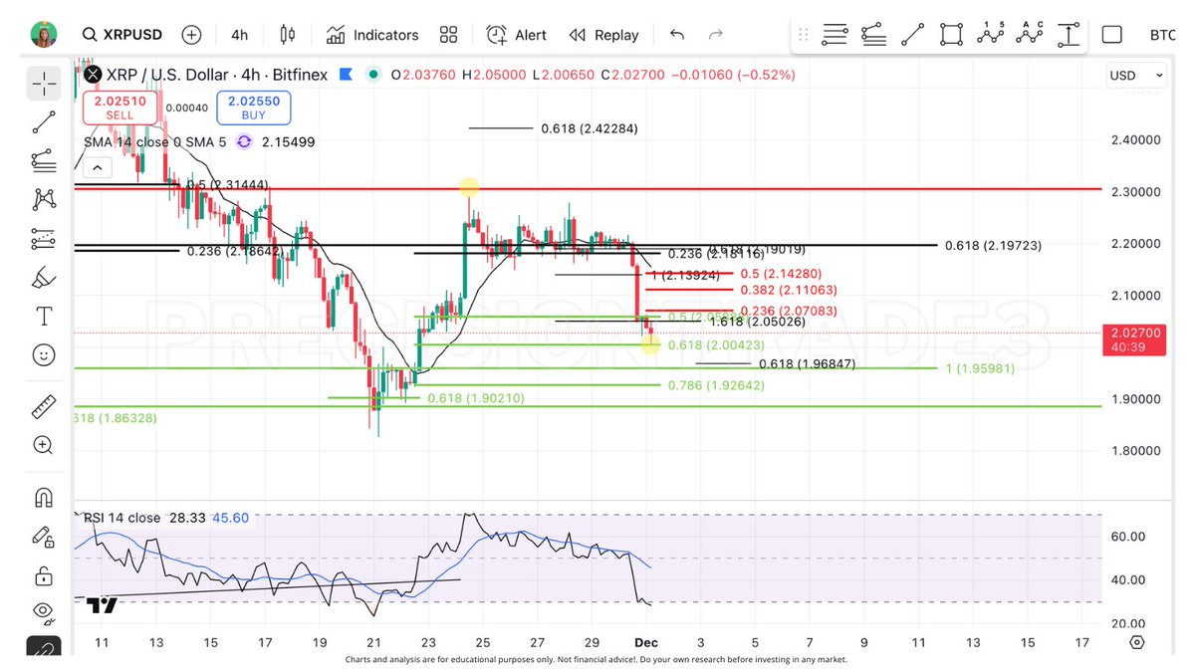The height and width of the screenshot is (672, 1195).
Task: Select the ruler measure tool
Action: pos(44,407)
